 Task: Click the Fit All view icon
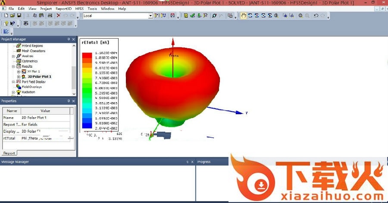(300, 16)
